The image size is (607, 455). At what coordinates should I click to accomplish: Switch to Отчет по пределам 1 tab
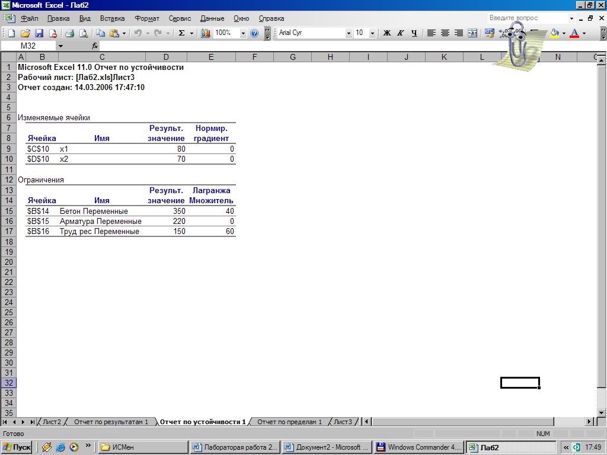tap(289, 422)
